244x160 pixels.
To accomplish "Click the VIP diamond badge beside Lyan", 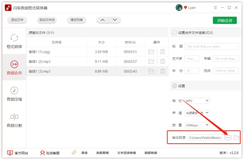I will pyautogui.click(x=185, y=7).
